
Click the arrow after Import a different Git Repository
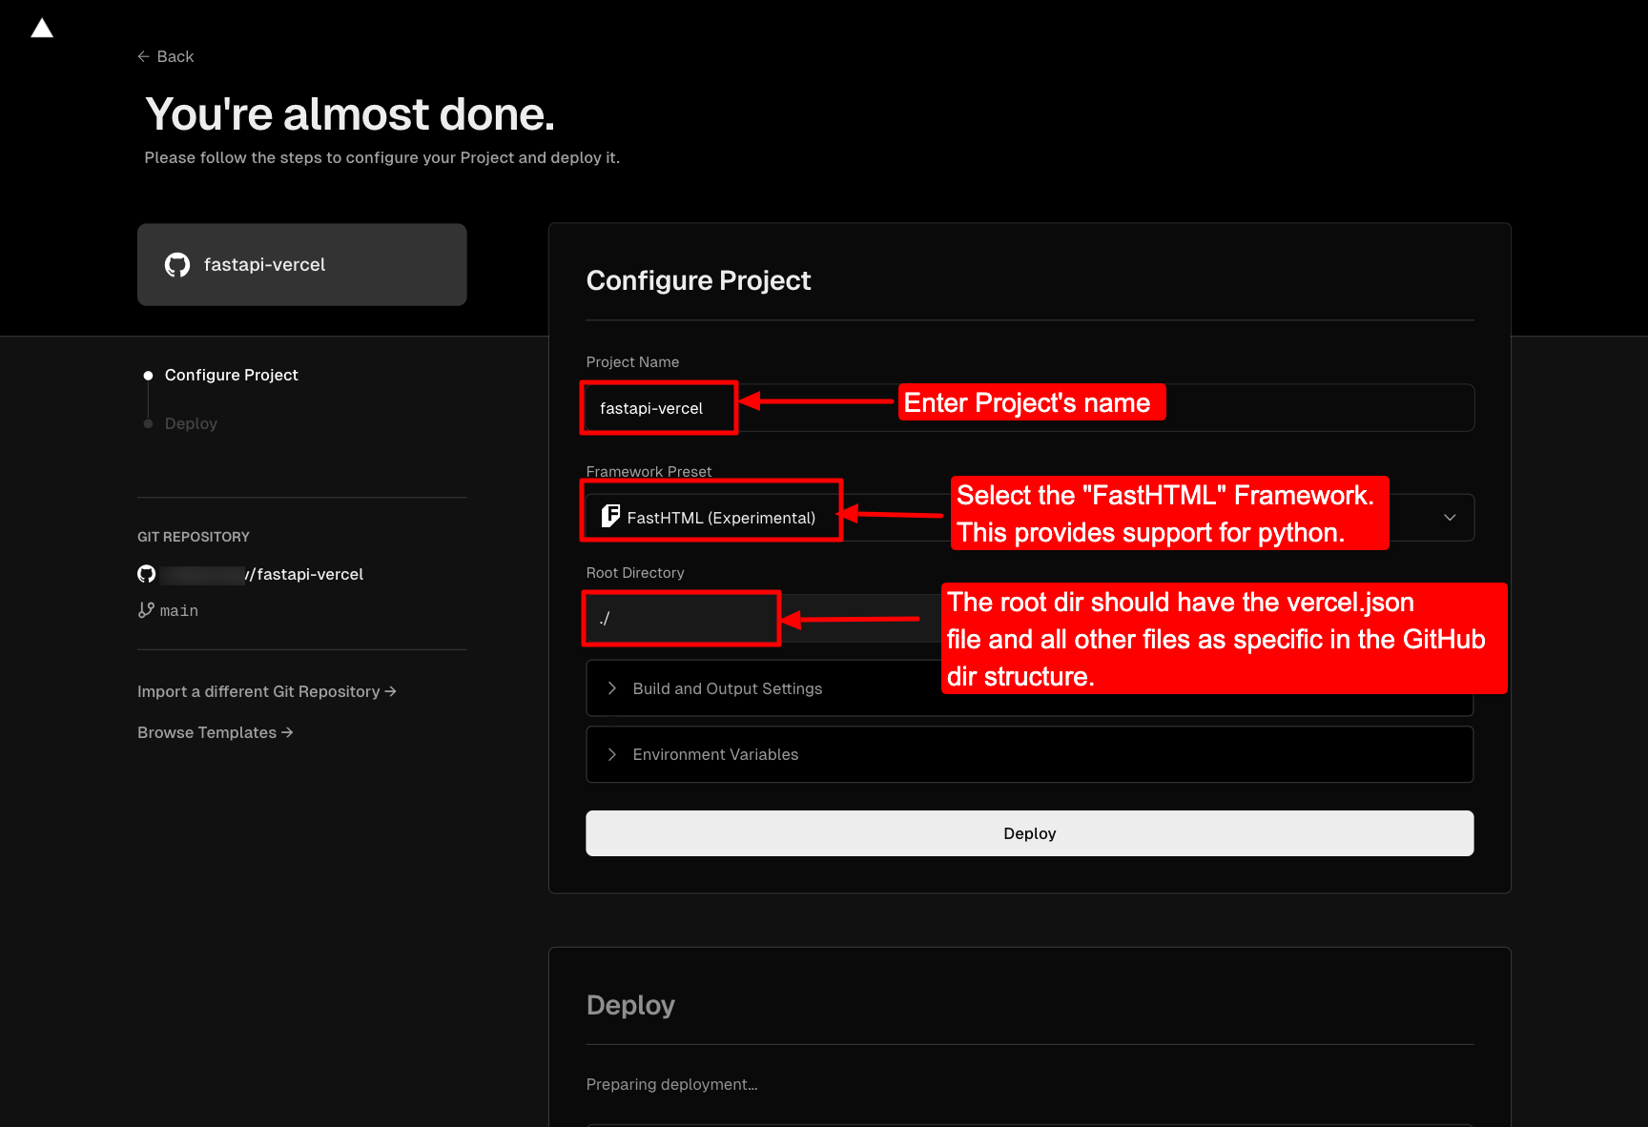click(390, 691)
